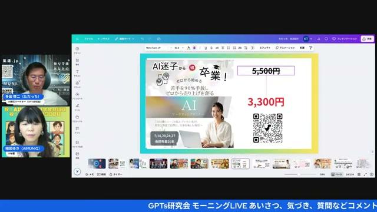377x212 pixels.
Task: Open エフェクト text effects
Action: [x=264, y=48]
